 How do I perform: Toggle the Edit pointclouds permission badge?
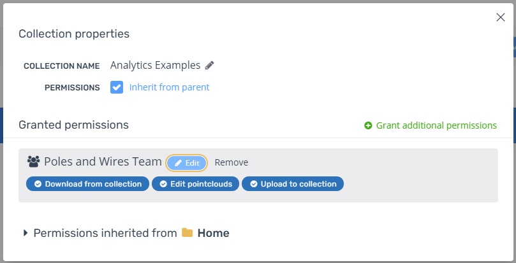pyautogui.click(x=196, y=184)
